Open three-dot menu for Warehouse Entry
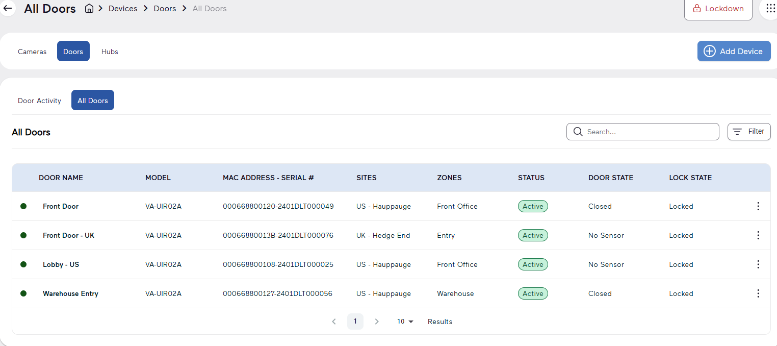The image size is (777, 346). click(x=758, y=293)
